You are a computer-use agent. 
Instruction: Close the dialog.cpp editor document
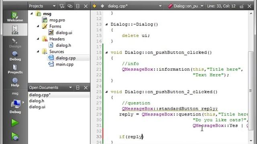tap(249, 6)
